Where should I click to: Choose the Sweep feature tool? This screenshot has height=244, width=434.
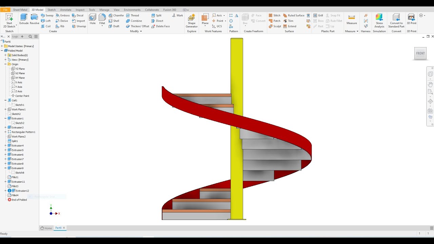(47, 15)
